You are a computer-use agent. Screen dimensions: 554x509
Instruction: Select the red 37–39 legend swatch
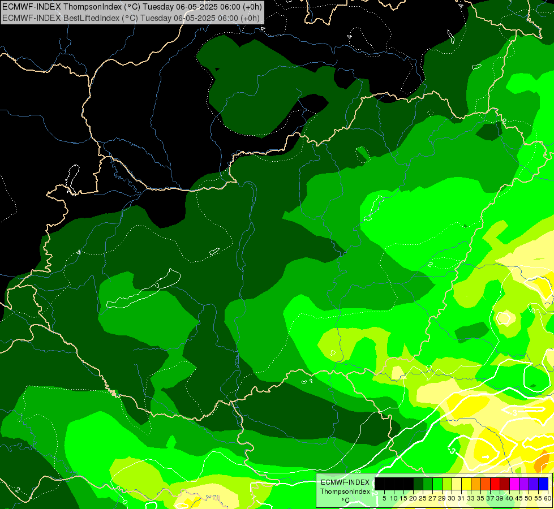[495, 484]
